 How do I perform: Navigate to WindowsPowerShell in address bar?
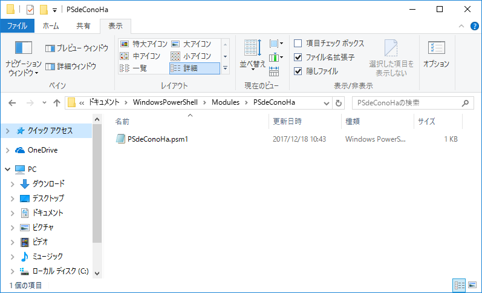165,102
